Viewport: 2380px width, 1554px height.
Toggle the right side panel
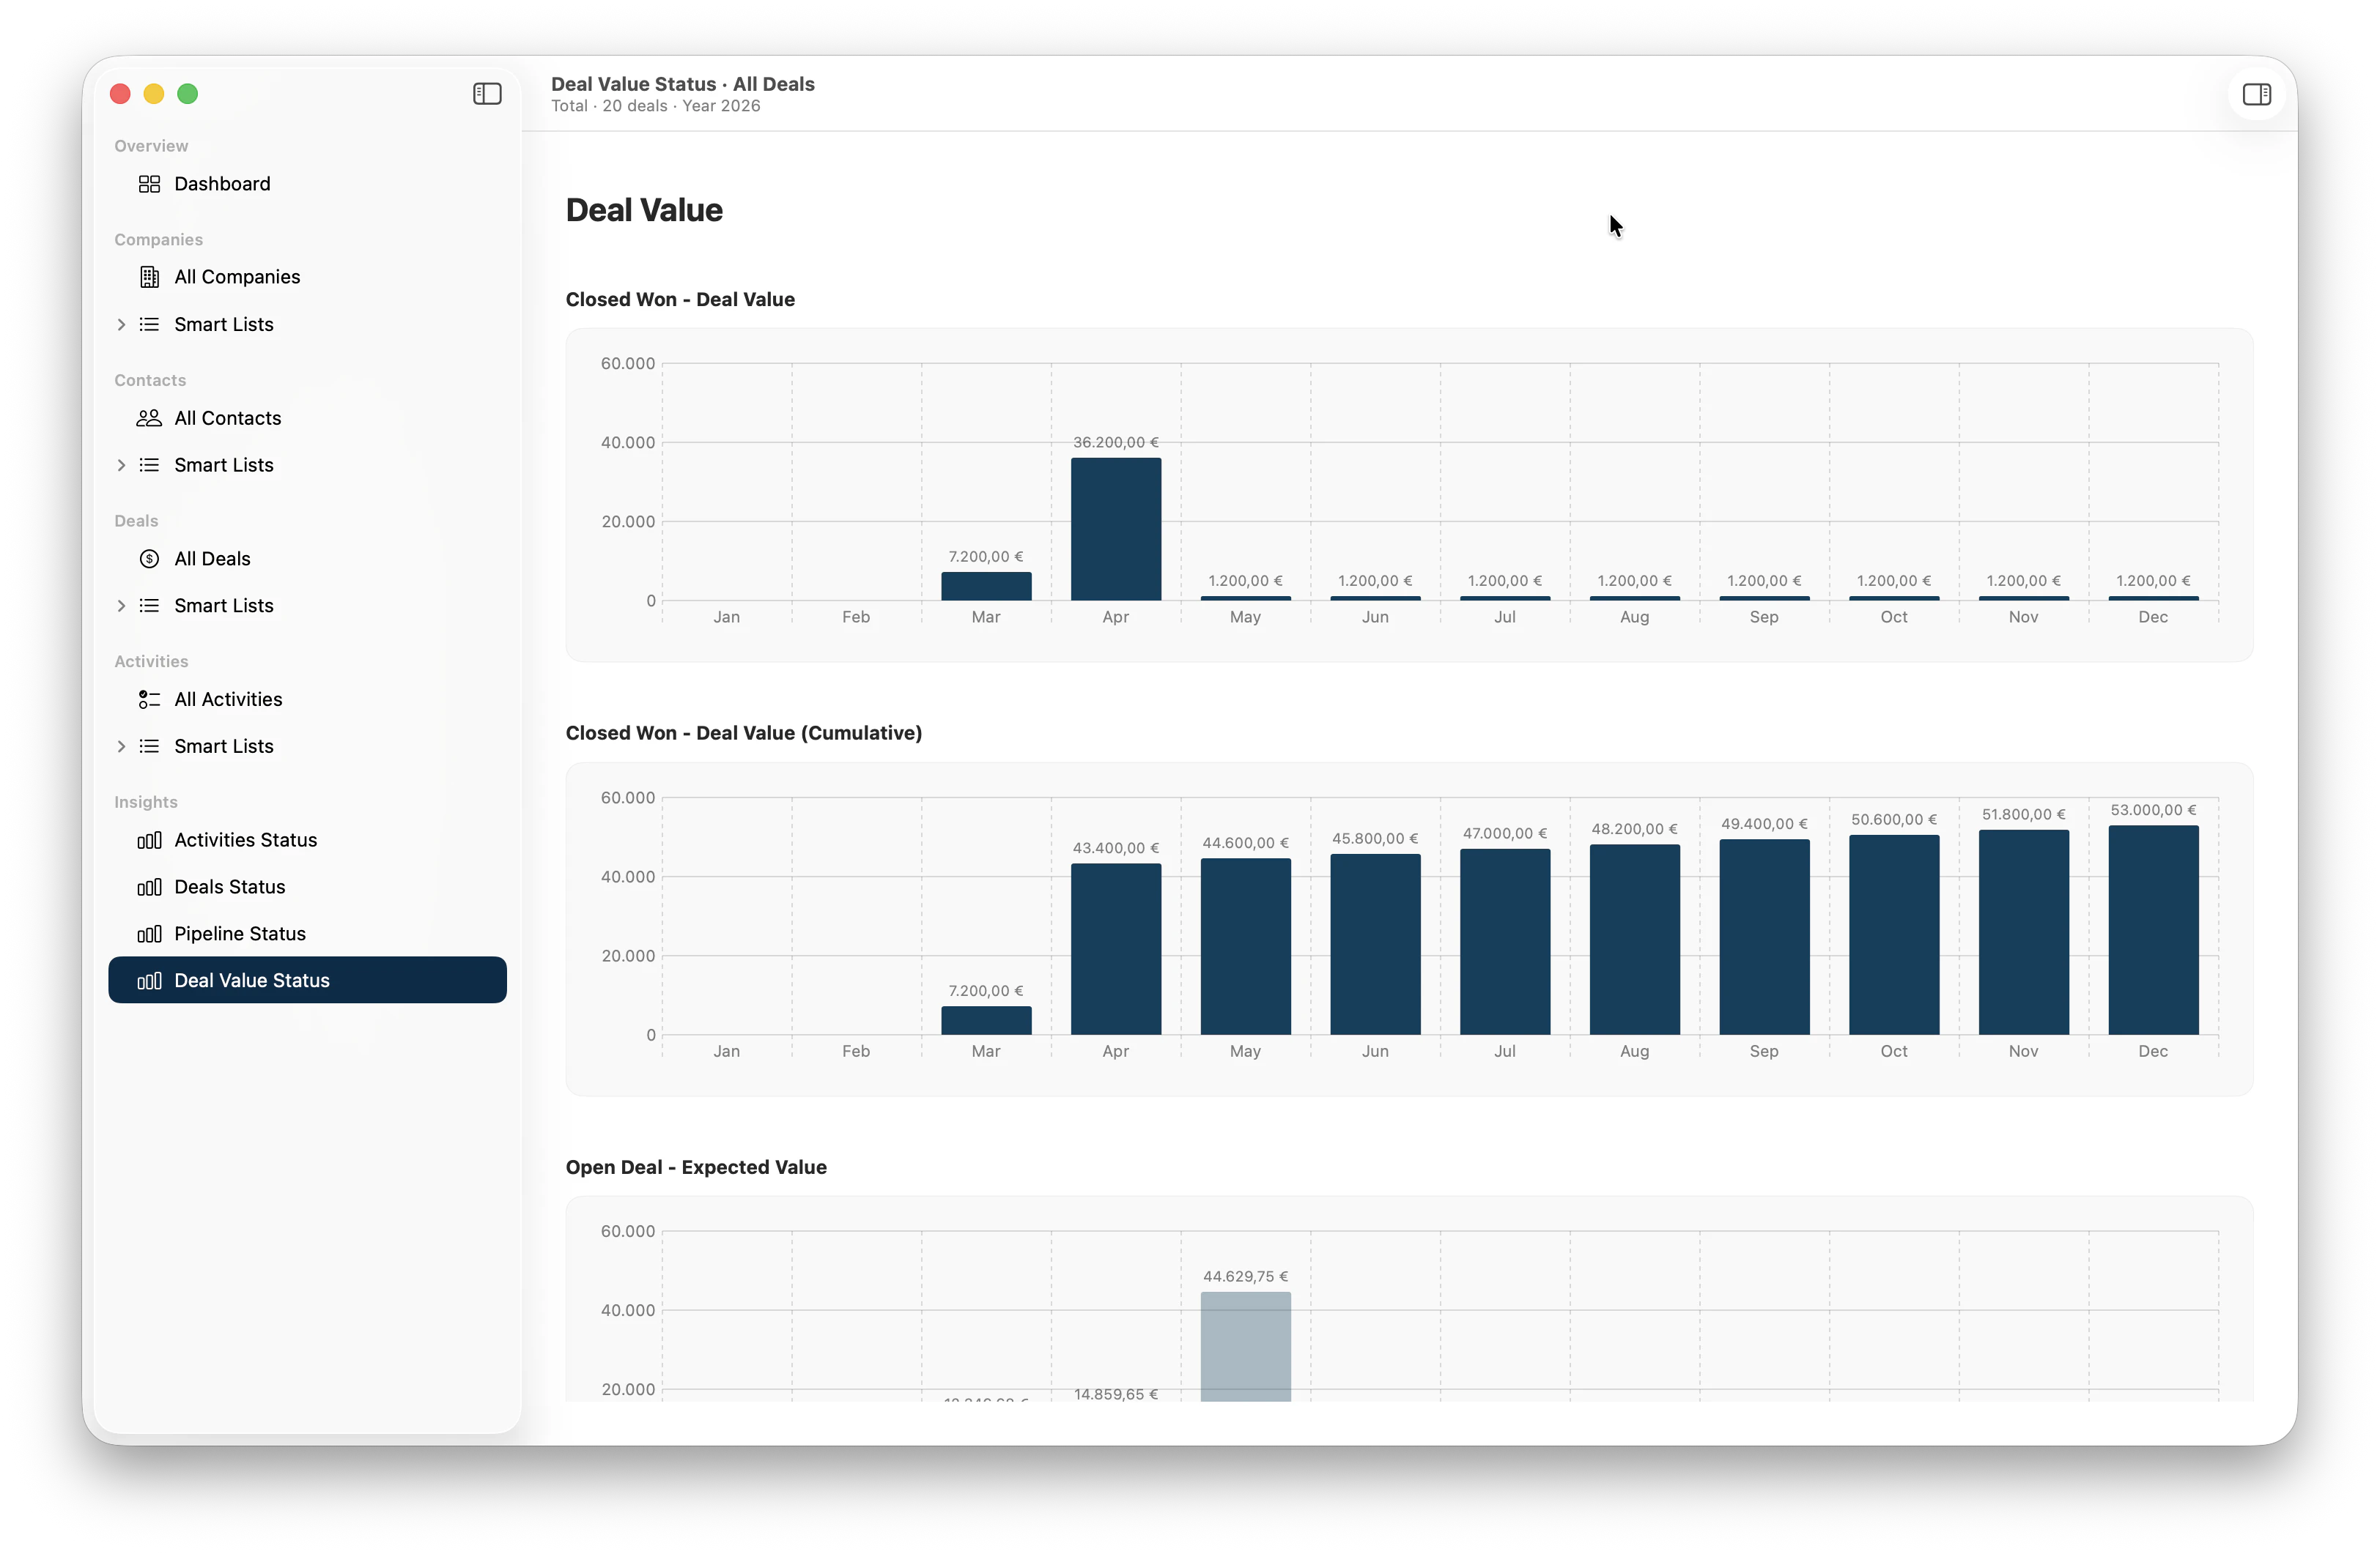[2257, 94]
